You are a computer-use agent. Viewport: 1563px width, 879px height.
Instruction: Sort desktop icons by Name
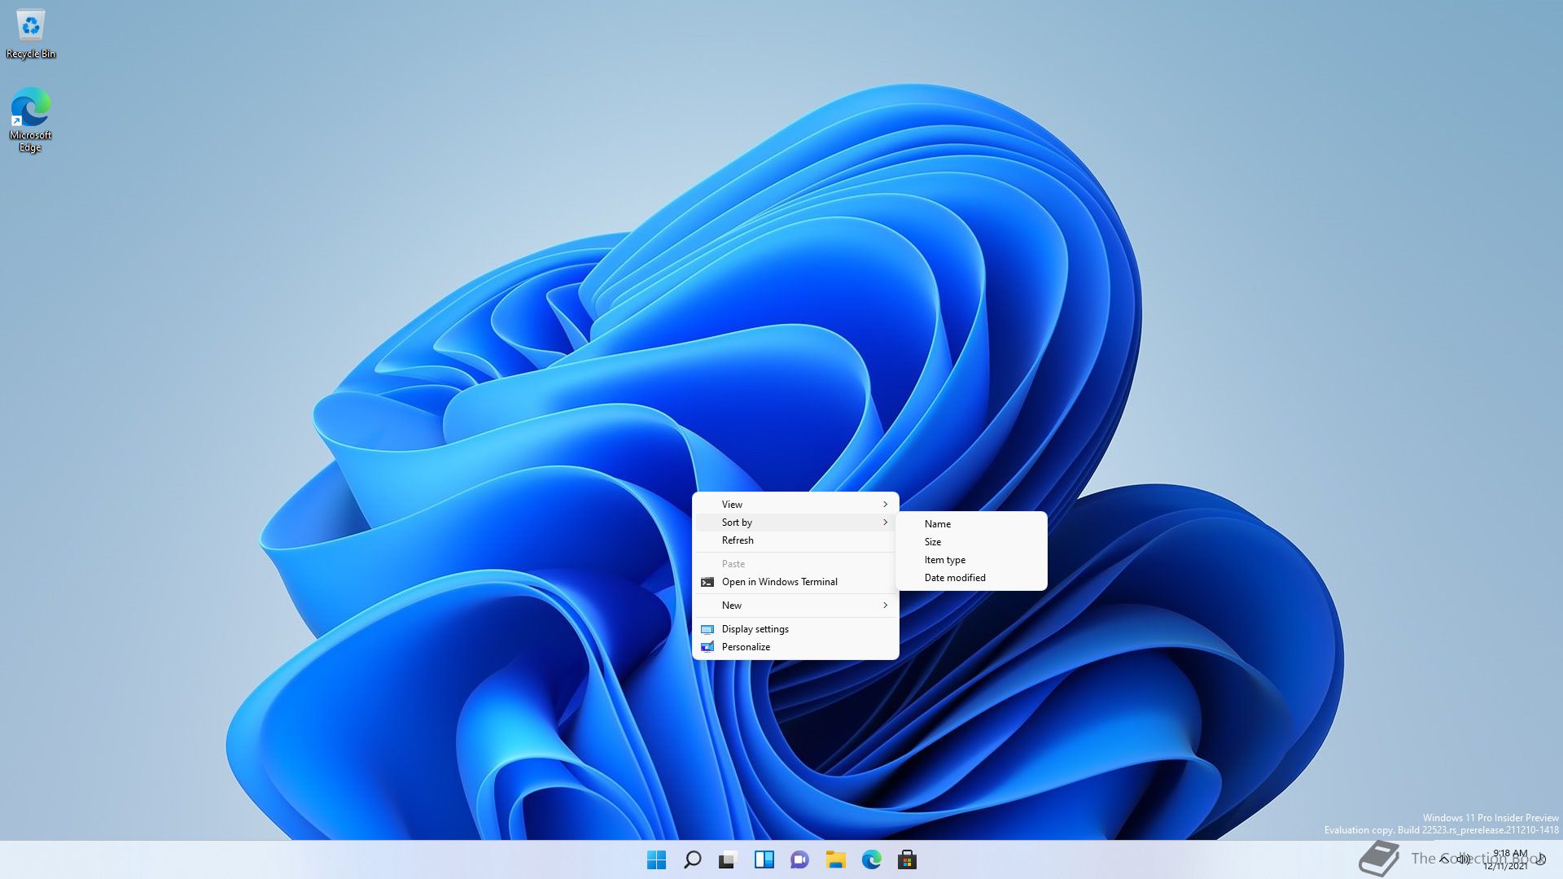click(971, 524)
